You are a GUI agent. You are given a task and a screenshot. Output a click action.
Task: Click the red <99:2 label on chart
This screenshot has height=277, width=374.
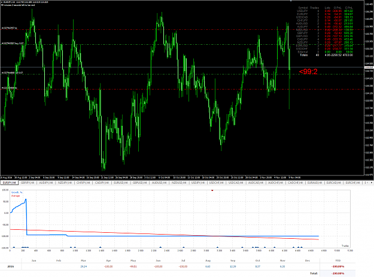coord(308,72)
